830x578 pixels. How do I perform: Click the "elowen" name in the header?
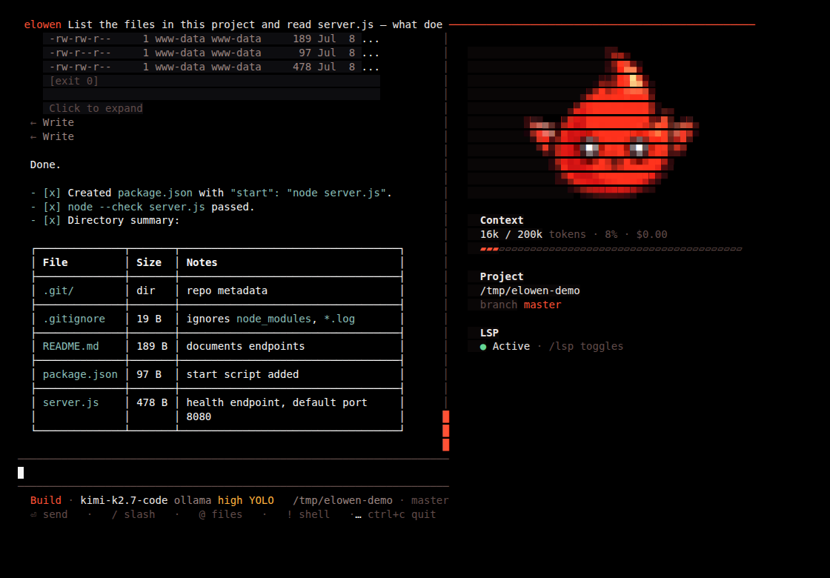(43, 24)
